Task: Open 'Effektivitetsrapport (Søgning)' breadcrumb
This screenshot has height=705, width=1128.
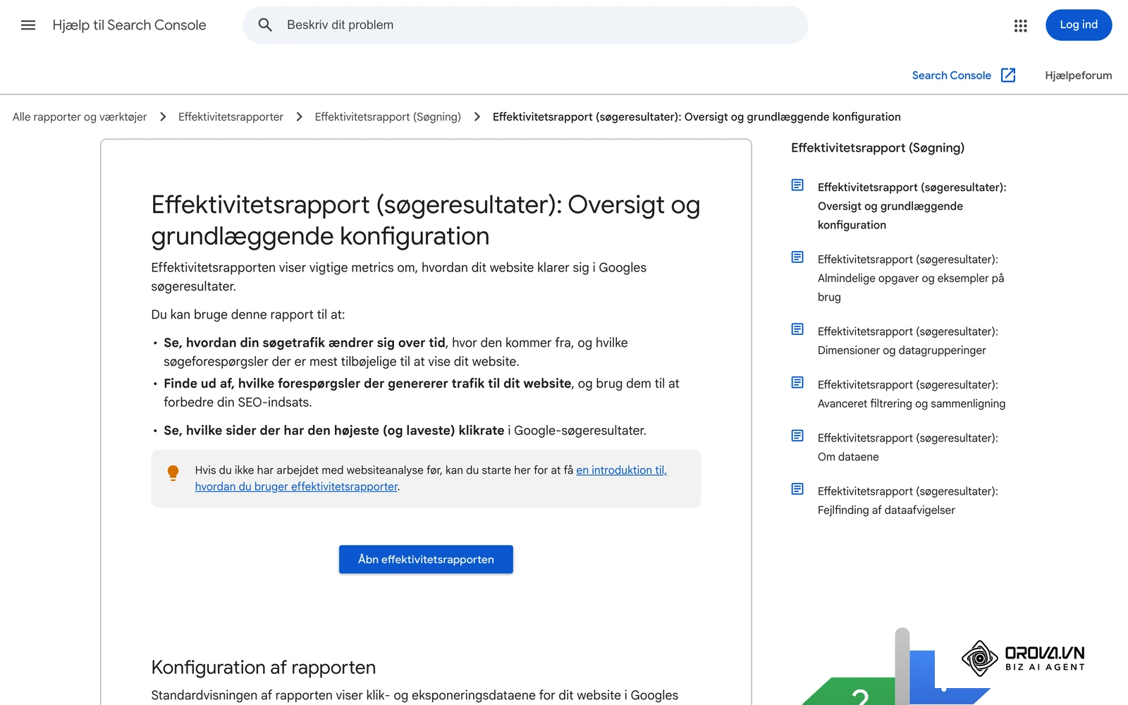Action: [388, 117]
